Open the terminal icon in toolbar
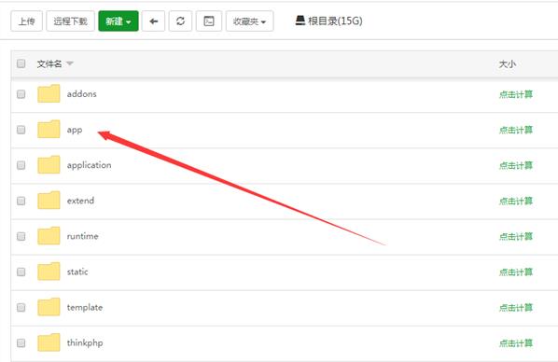Viewport: 558px width, 362px height. pyautogui.click(x=209, y=21)
